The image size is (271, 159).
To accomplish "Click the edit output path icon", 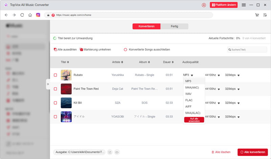I will point(110,152).
